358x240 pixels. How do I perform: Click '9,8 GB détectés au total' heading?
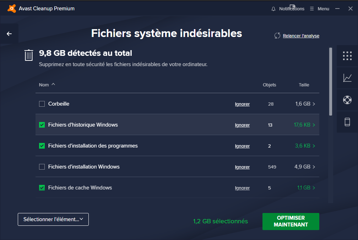point(85,53)
